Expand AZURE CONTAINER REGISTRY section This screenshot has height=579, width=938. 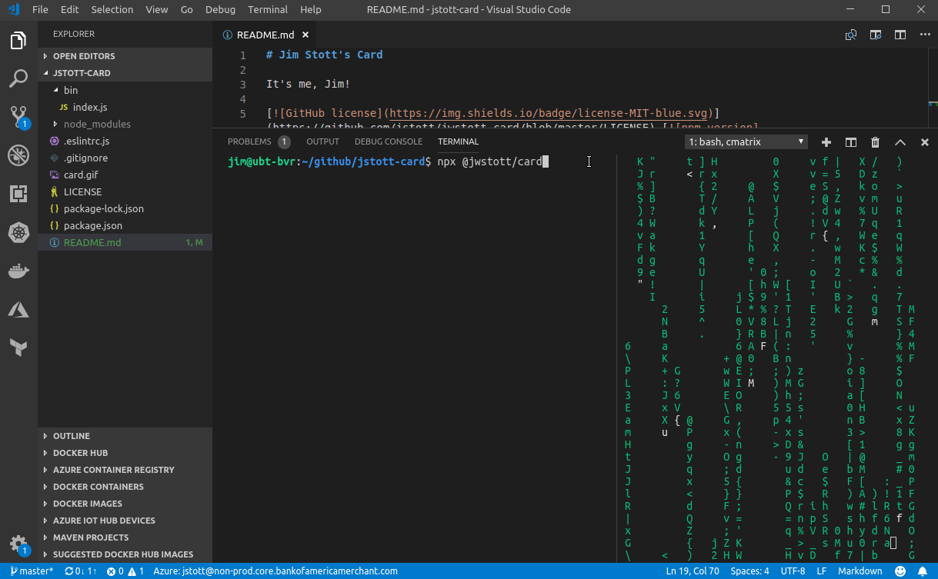pyautogui.click(x=125, y=470)
